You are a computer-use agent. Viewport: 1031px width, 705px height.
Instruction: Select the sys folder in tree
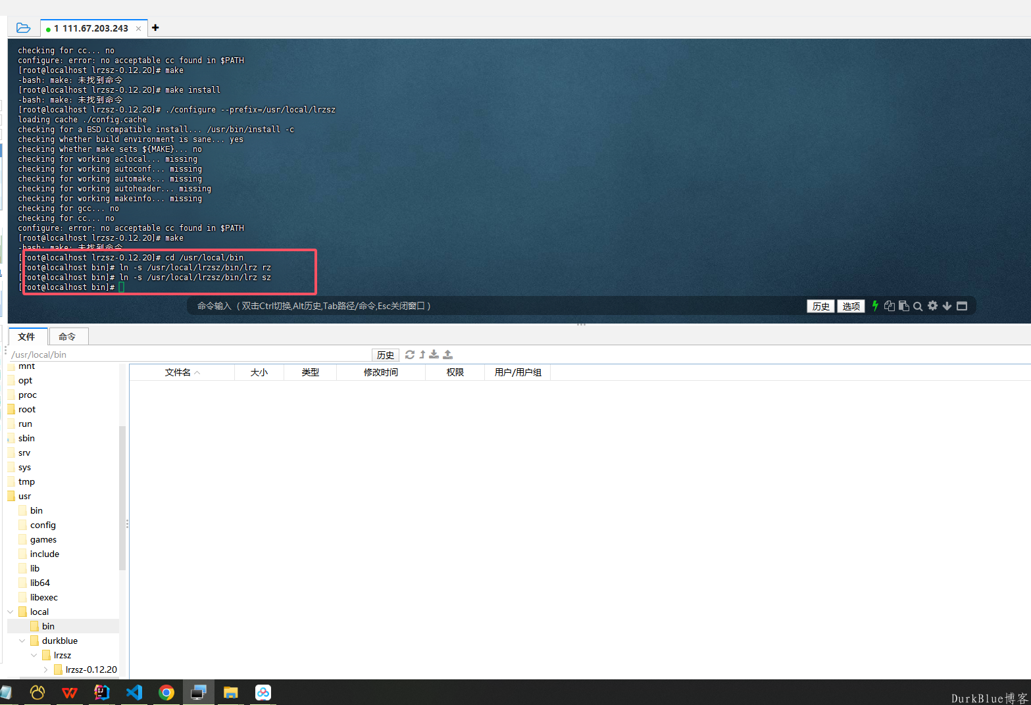(x=25, y=467)
